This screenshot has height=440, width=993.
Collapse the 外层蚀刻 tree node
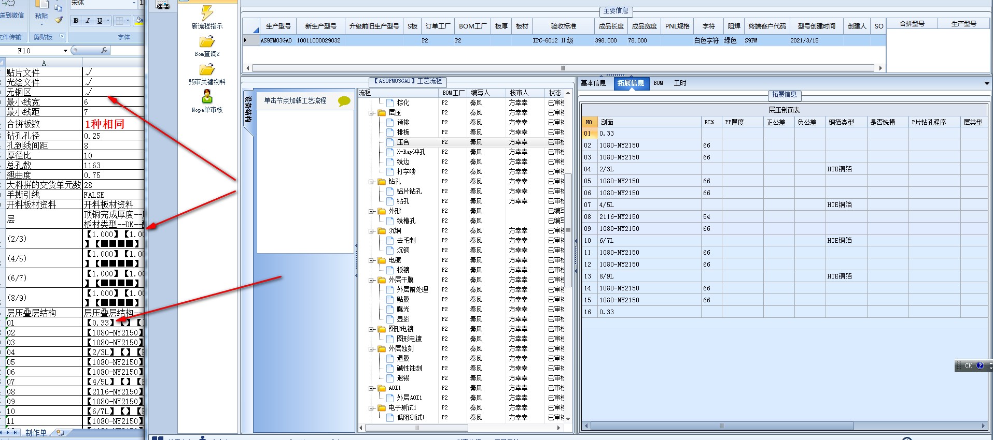click(x=371, y=348)
